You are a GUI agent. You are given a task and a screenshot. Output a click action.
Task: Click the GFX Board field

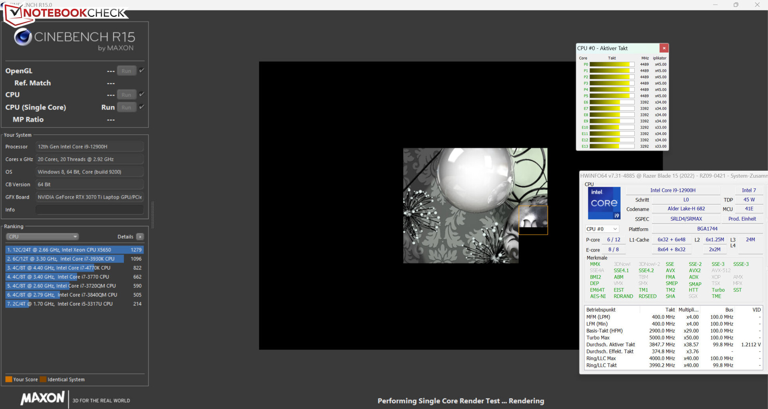(x=90, y=197)
